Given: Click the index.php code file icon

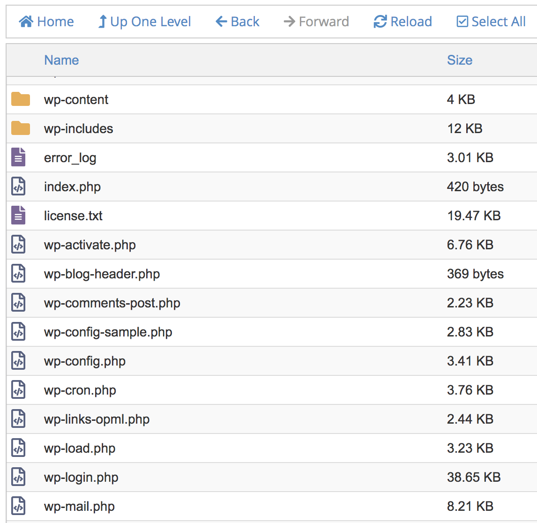Looking at the screenshot, I should click(18, 187).
